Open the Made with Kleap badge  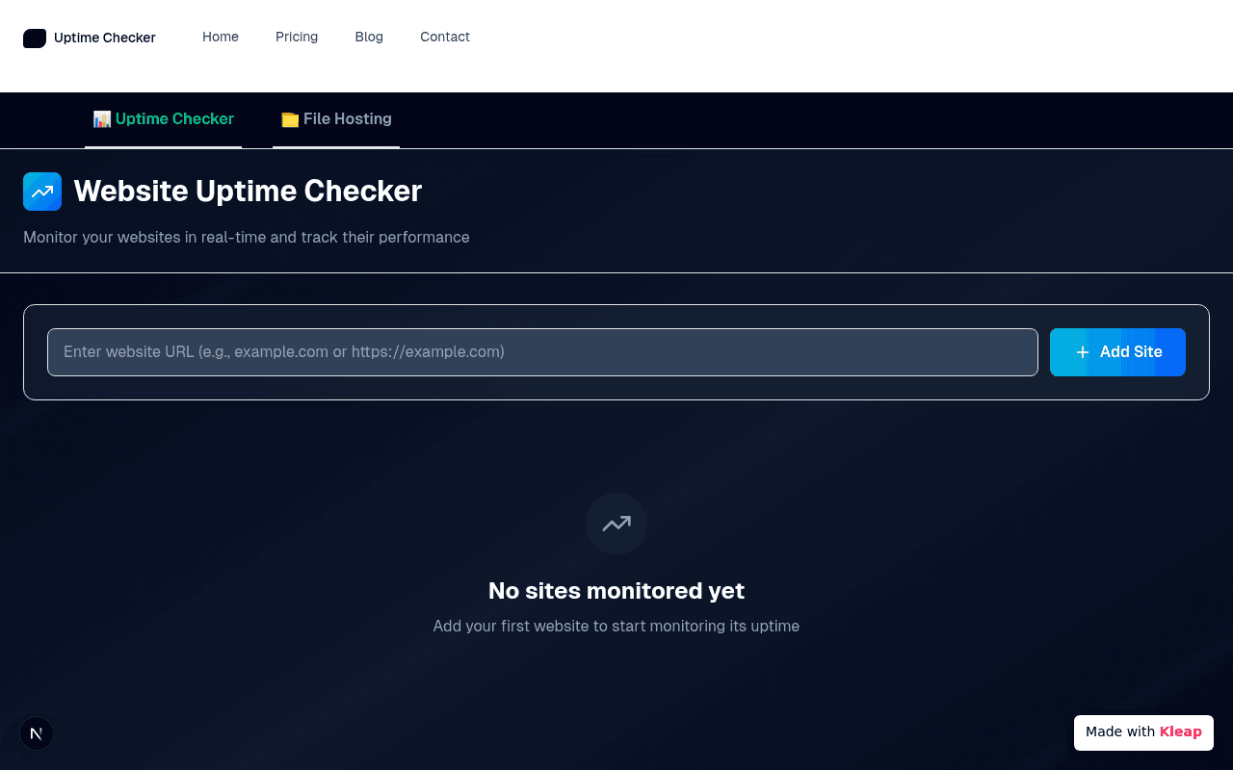click(x=1143, y=732)
